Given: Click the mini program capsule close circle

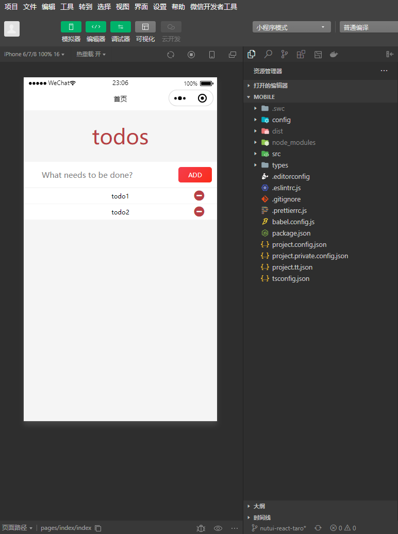Looking at the screenshot, I should pyautogui.click(x=202, y=98).
